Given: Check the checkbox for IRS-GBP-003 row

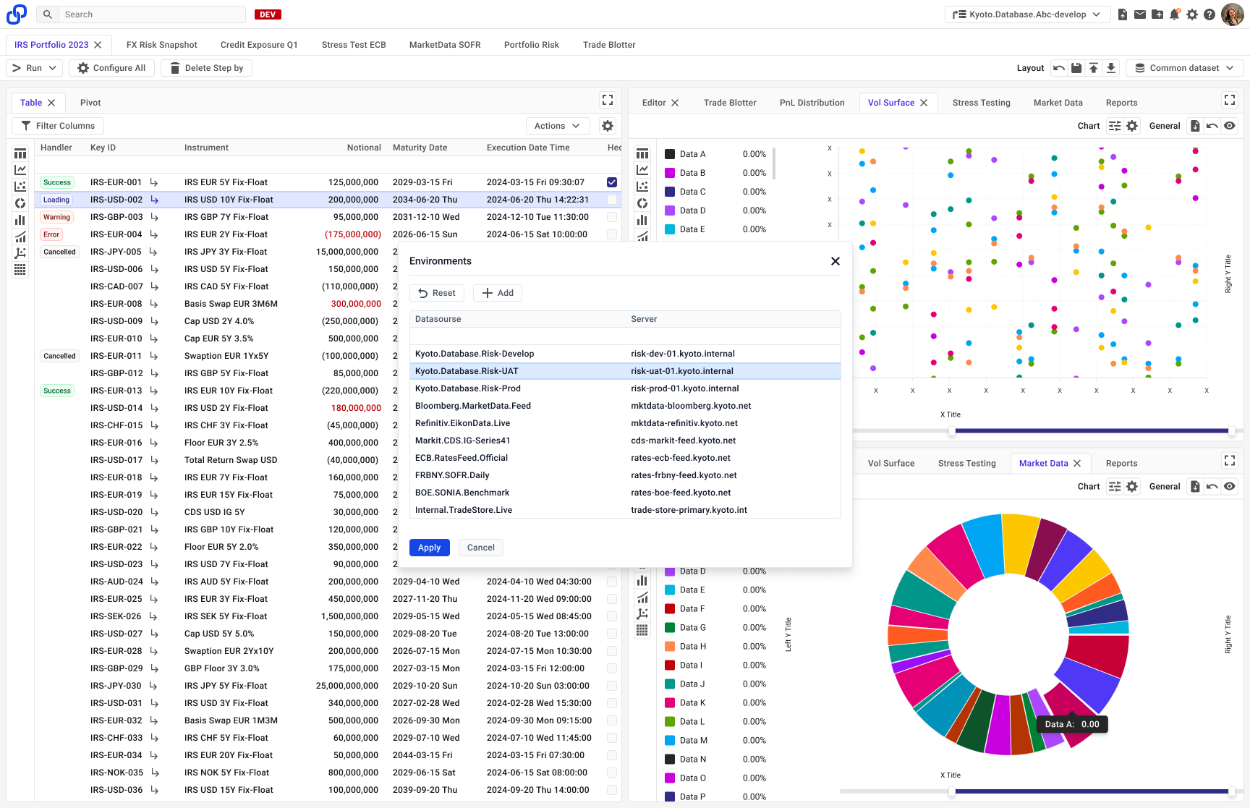Looking at the screenshot, I should coord(612,217).
